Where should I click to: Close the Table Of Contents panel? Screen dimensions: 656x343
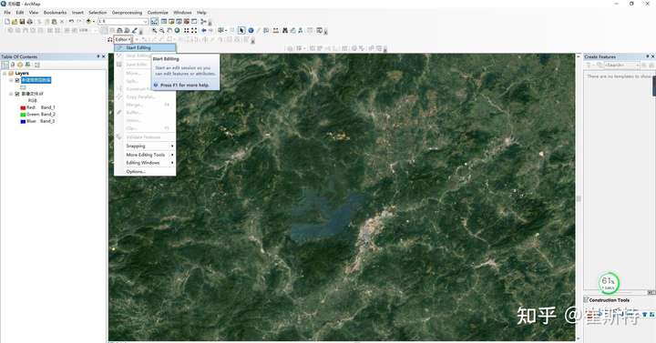pyautogui.click(x=104, y=56)
